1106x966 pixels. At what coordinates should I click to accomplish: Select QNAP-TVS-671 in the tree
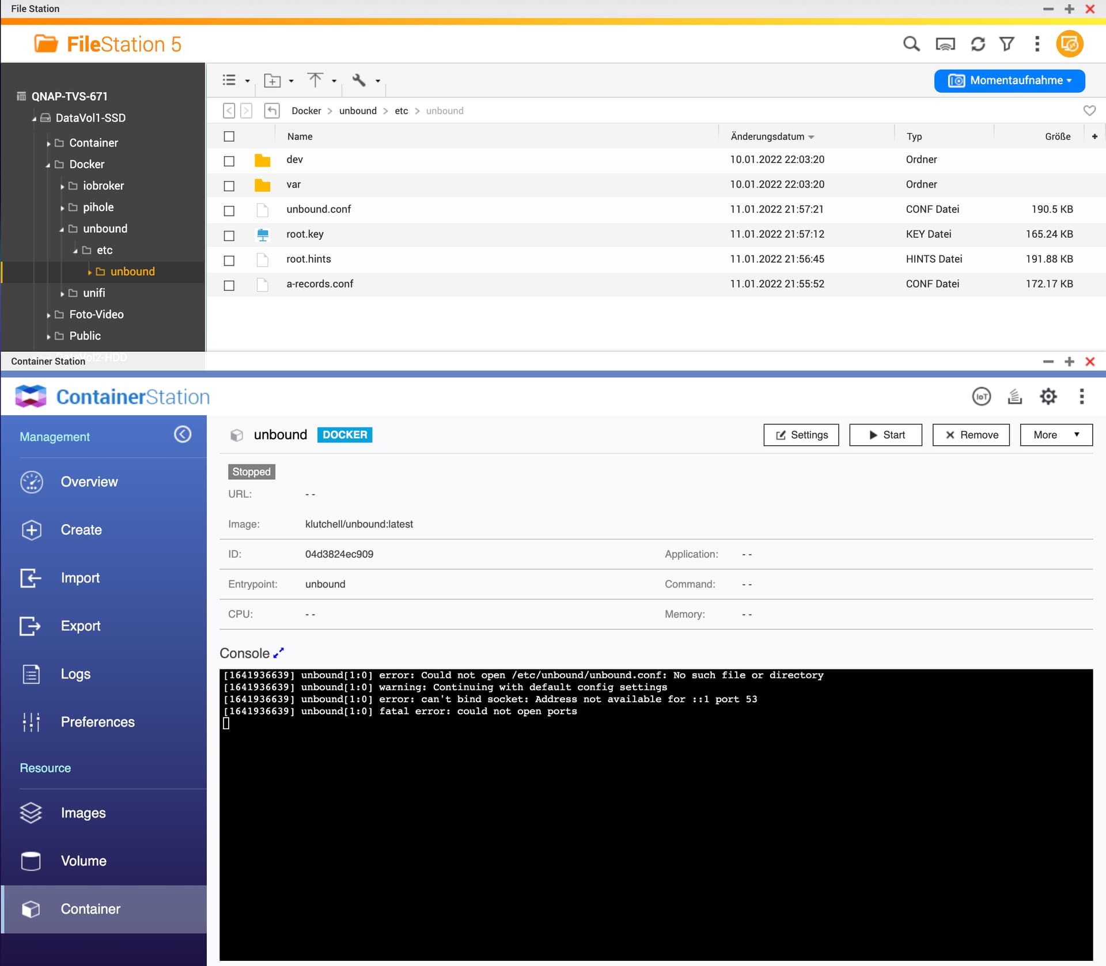click(x=69, y=96)
